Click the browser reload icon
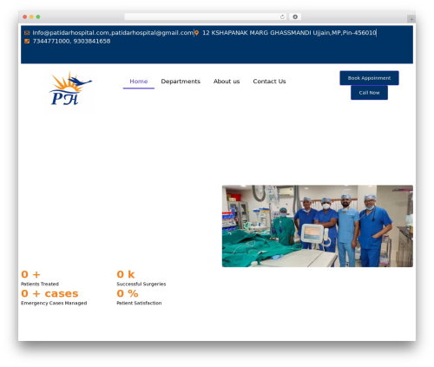 pos(282,16)
